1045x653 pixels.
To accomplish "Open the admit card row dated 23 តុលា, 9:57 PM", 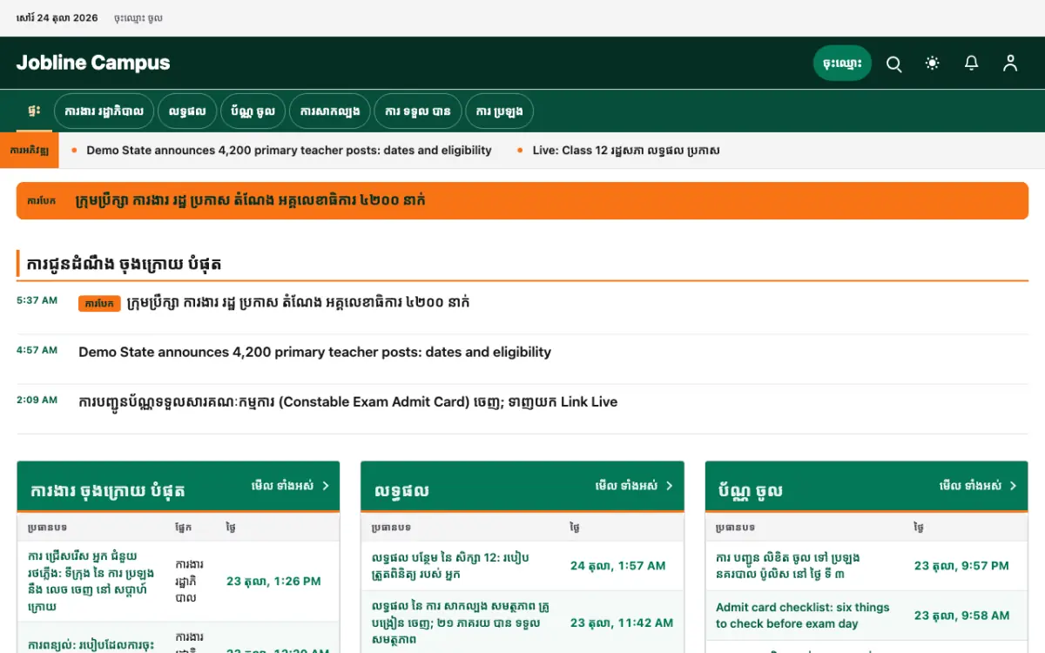I will [x=866, y=566].
